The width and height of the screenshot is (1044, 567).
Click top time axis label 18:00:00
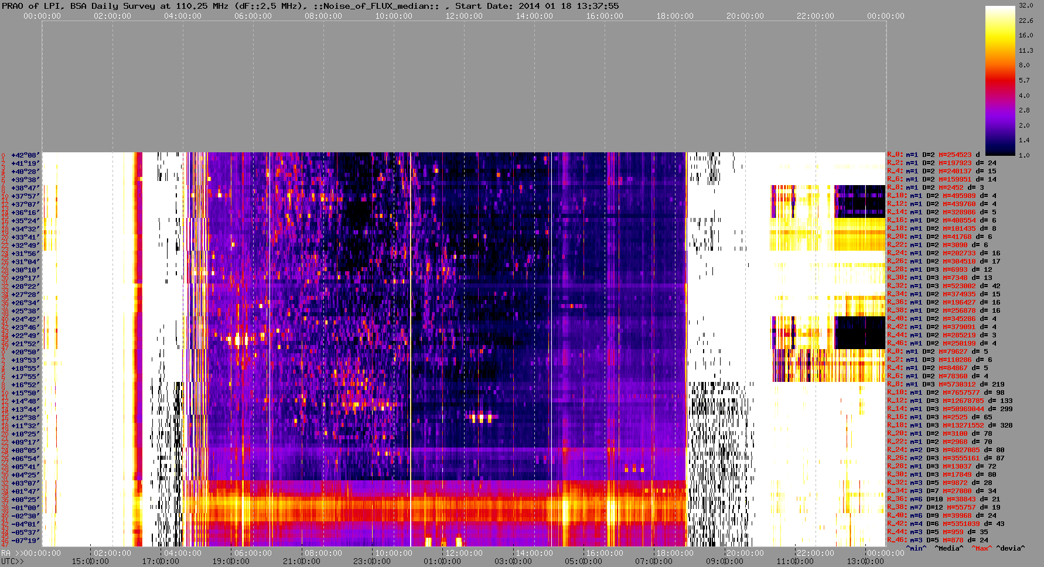click(675, 16)
